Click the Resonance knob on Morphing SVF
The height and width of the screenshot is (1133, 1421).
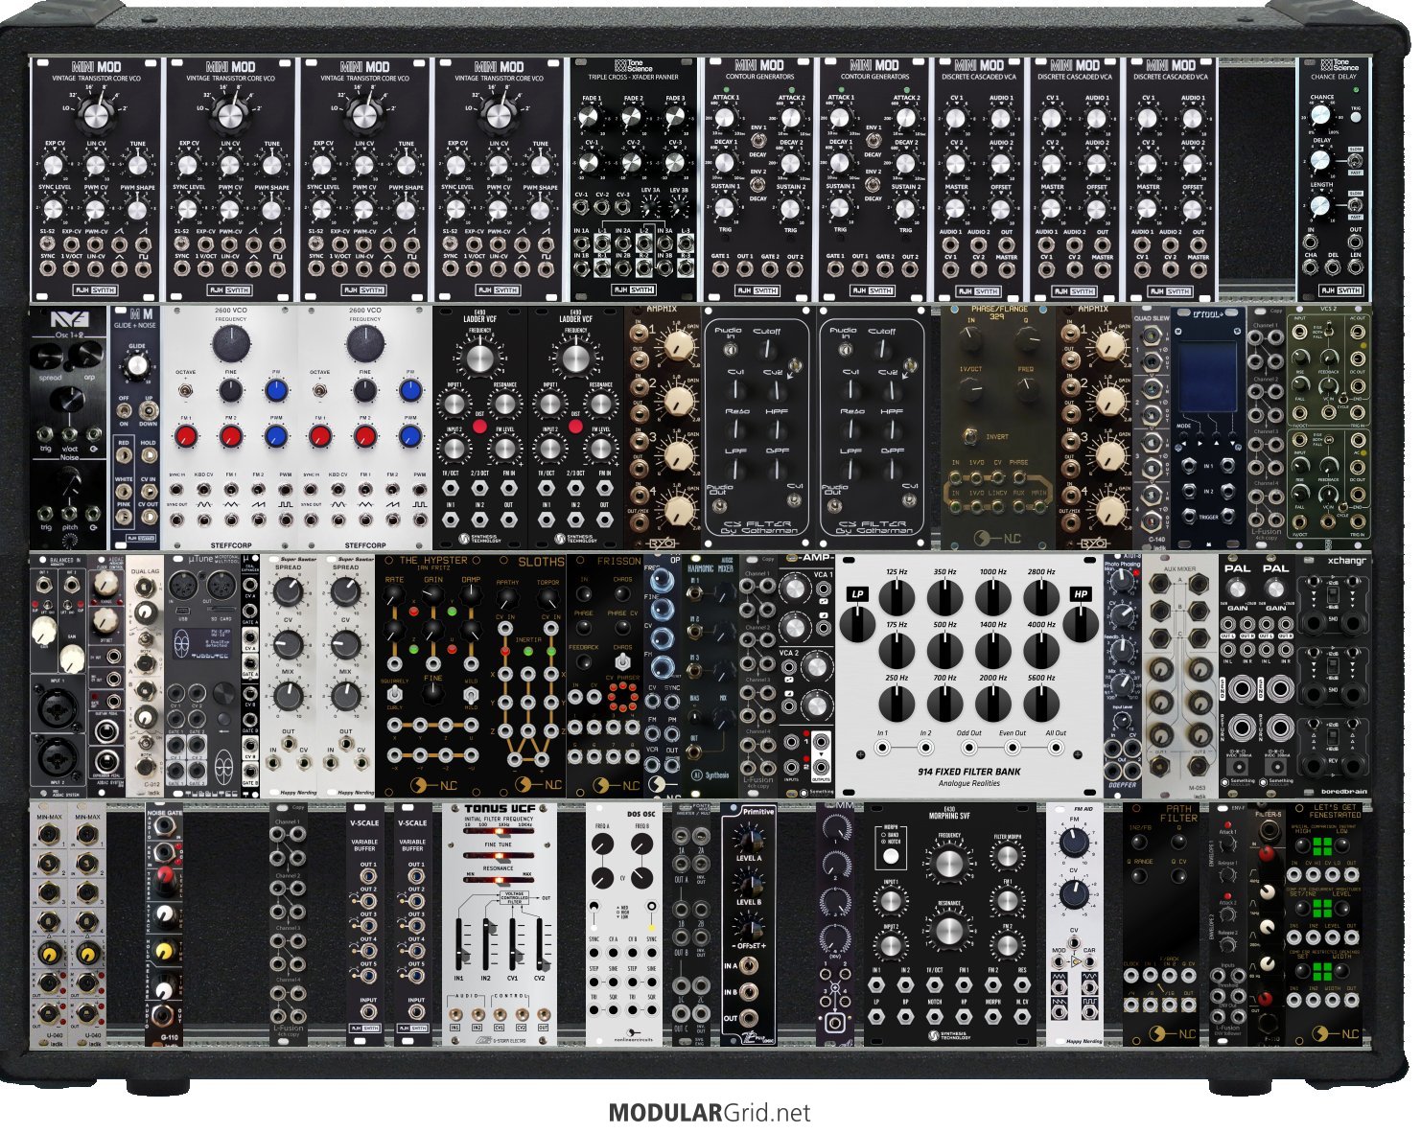point(948,932)
